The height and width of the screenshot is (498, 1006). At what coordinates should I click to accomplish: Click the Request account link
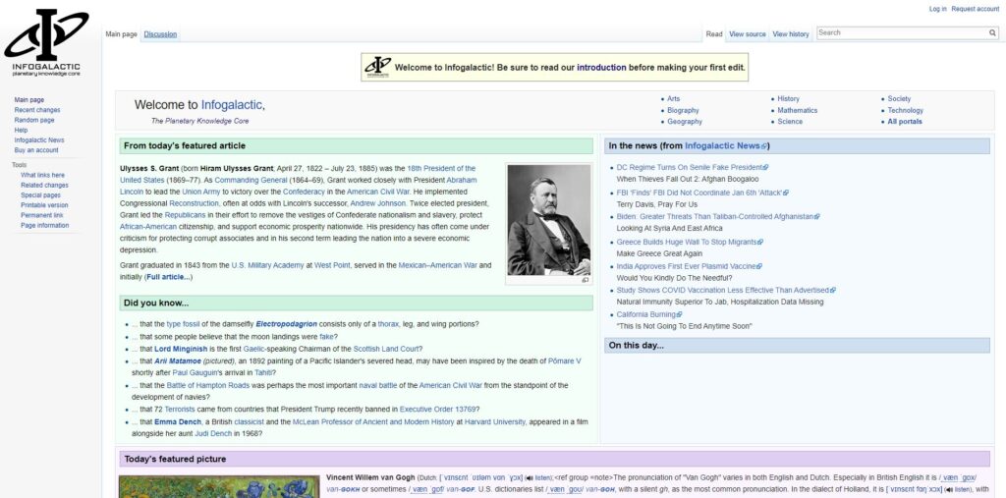click(976, 9)
